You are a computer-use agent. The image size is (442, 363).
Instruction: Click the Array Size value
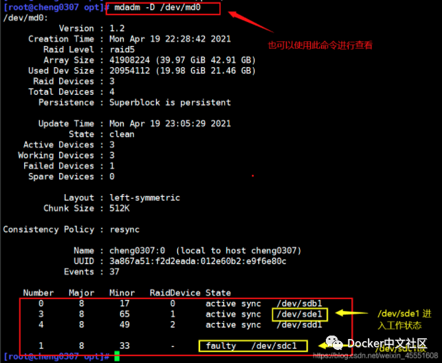coord(182,60)
